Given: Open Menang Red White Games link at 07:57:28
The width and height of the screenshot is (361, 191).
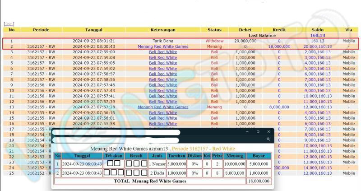Looking at the screenshot, I should coord(163,107).
